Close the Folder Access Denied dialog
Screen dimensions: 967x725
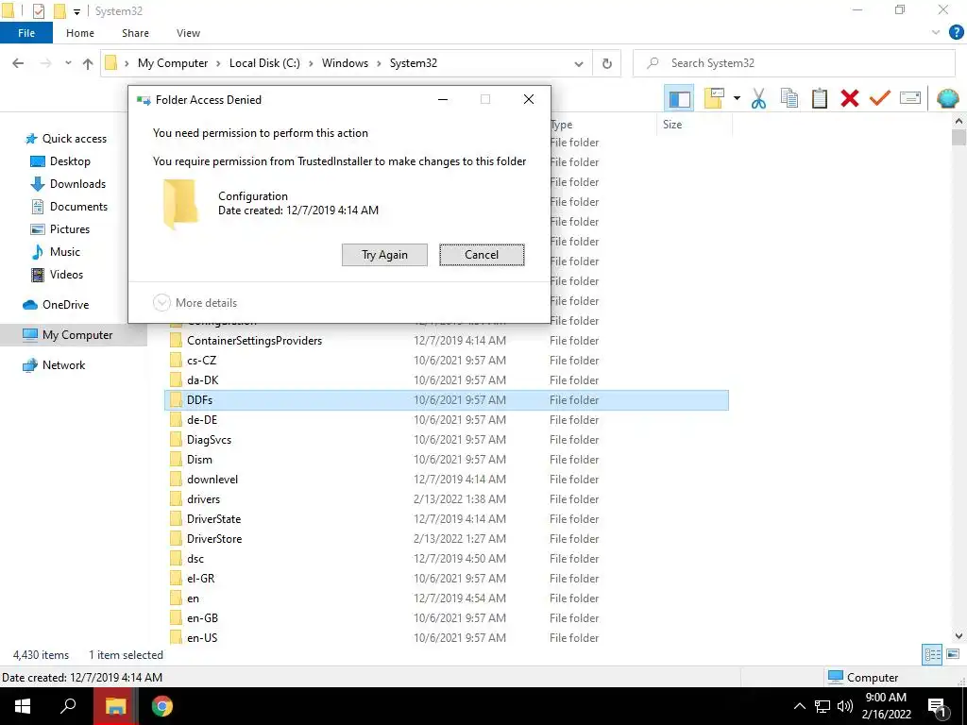529,99
